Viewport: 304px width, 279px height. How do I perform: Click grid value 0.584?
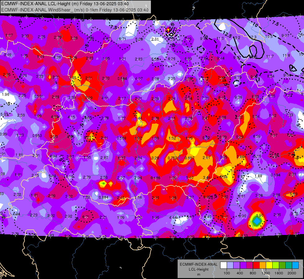122,79
